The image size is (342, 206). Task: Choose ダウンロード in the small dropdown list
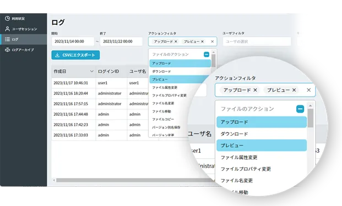tap(180, 71)
